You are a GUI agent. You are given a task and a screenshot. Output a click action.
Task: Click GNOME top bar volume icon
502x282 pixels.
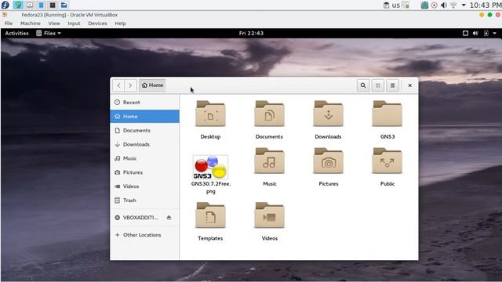[475, 33]
